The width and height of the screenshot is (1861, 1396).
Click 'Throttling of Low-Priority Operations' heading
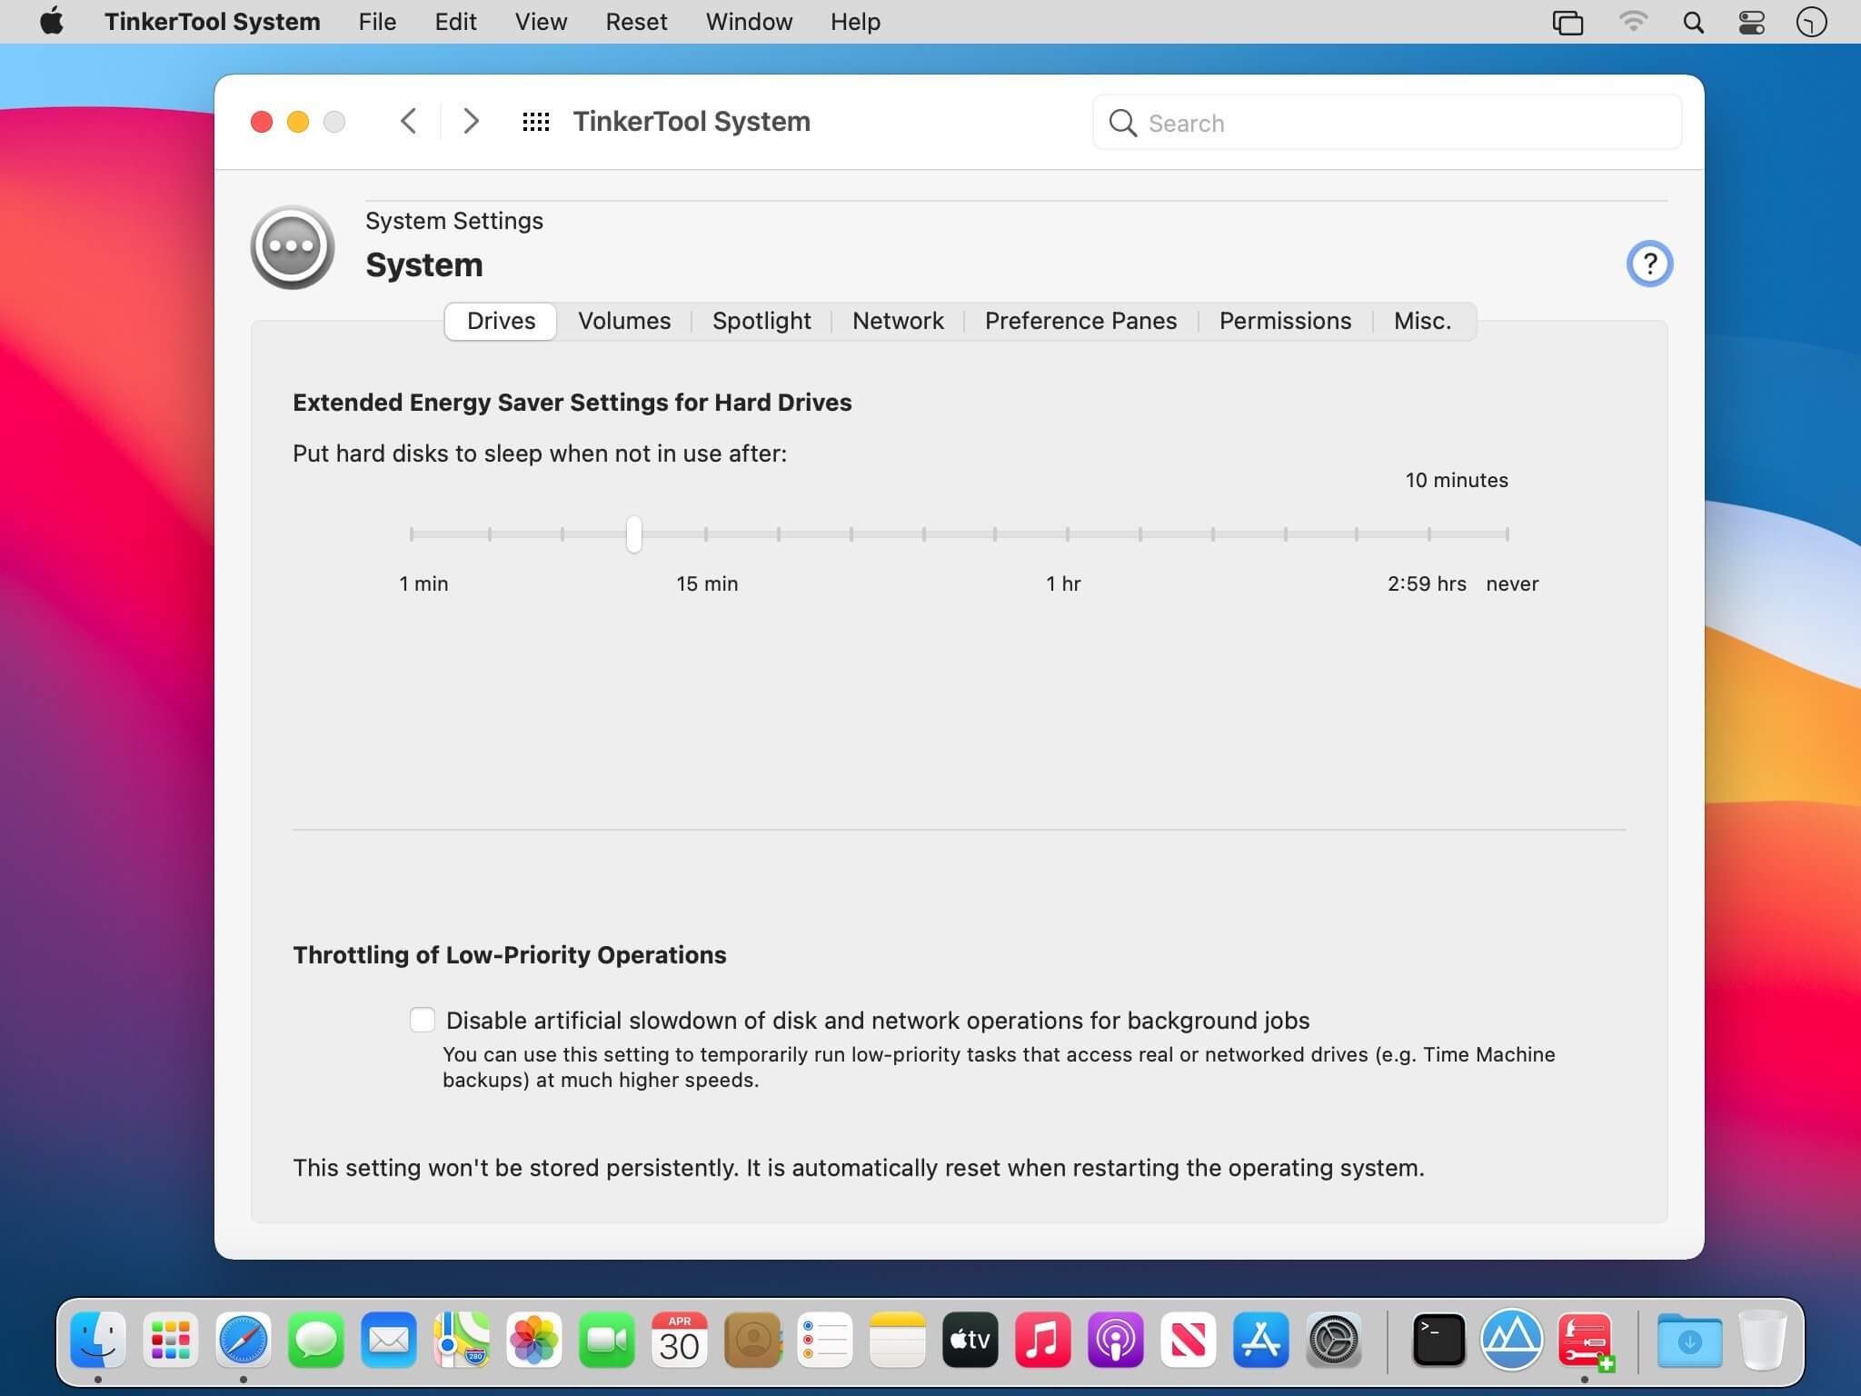click(510, 955)
